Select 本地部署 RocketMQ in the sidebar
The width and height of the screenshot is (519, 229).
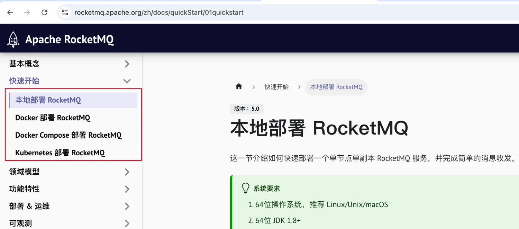tap(48, 100)
